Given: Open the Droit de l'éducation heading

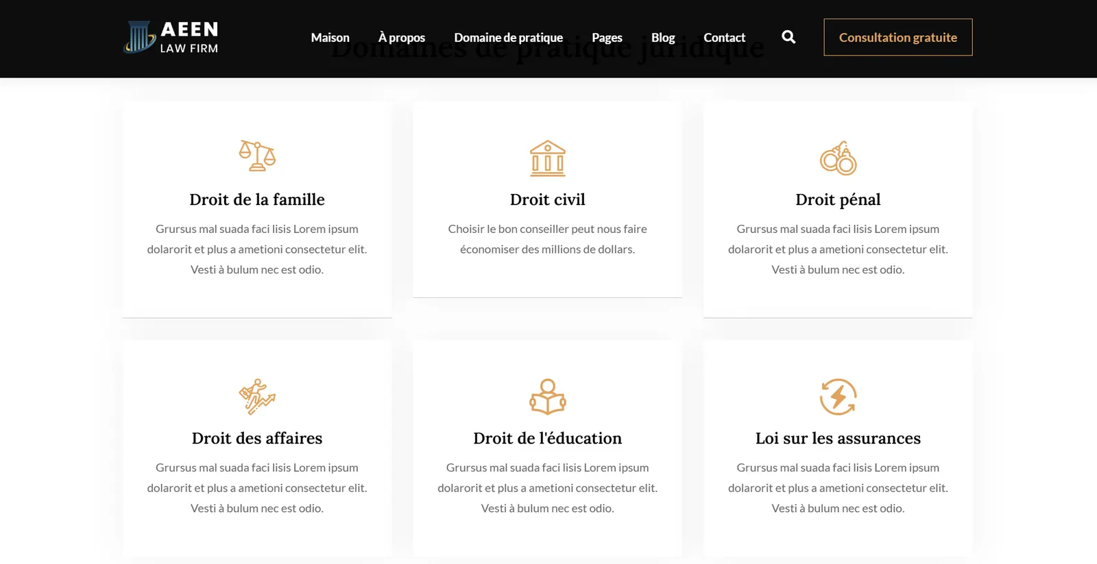Looking at the screenshot, I should click(548, 438).
